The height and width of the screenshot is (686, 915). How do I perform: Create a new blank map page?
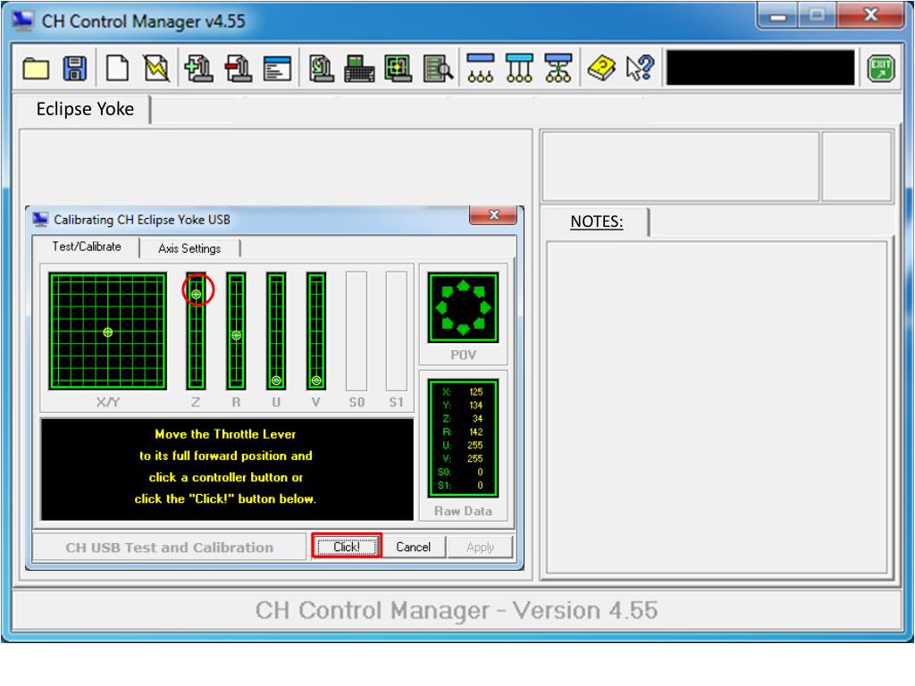coord(117,68)
